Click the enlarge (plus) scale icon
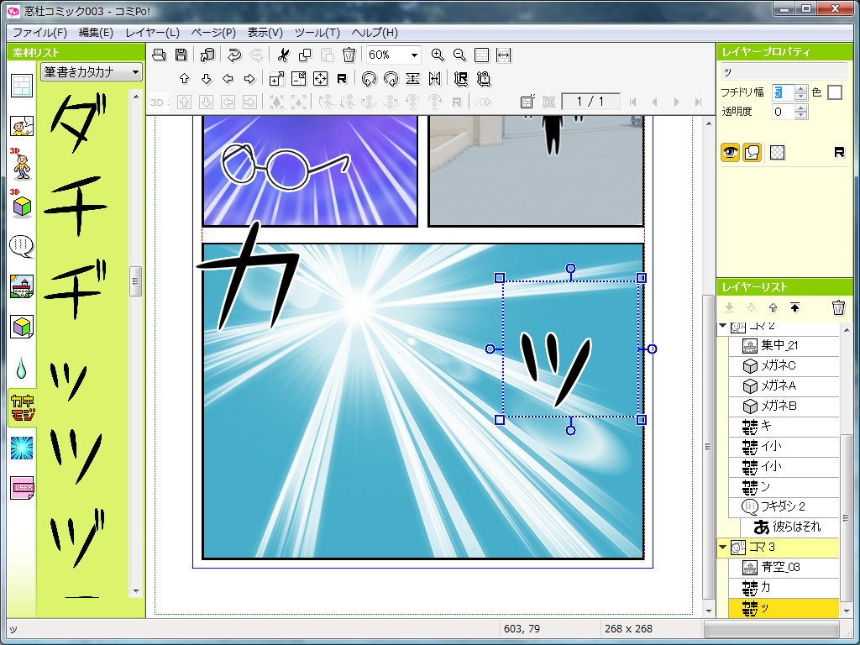The width and height of the screenshot is (860, 645). click(277, 79)
